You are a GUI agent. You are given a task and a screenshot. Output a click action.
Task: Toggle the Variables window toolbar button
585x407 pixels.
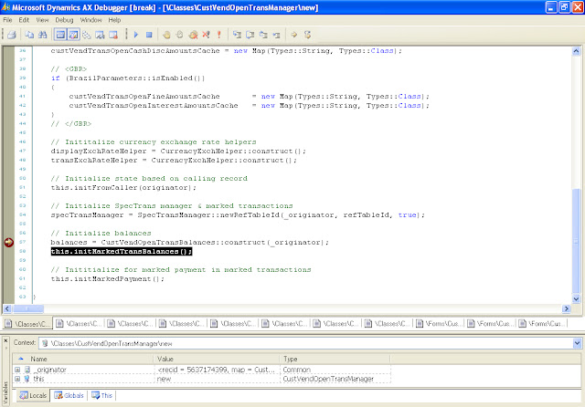pyautogui.click(x=73, y=35)
